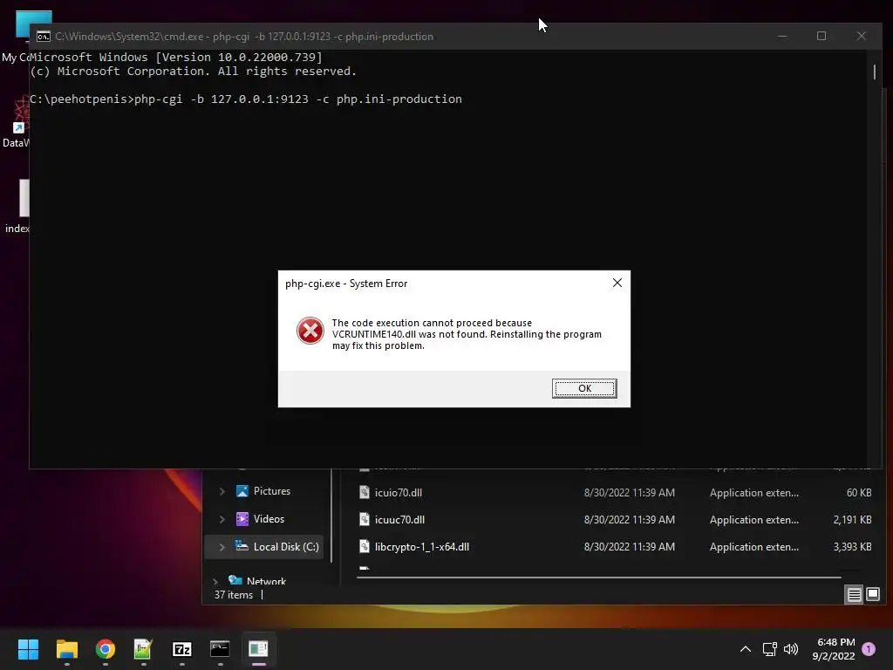This screenshot has width=893, height=670.
Task: Click the cmd.exe title bar icon
Action: [44, 37]
